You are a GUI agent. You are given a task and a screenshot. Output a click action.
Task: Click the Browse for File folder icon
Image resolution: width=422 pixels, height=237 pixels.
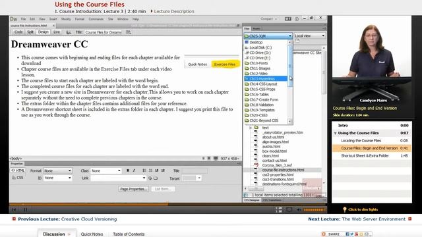pyautogui.click(x=156, y=178)
